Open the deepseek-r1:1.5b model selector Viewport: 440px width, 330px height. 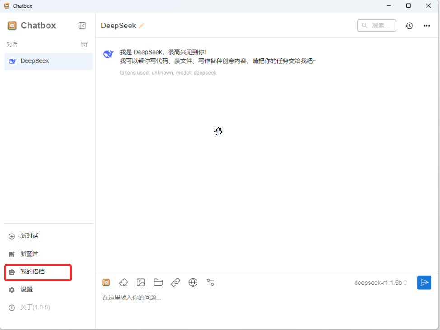coord(380,283)
